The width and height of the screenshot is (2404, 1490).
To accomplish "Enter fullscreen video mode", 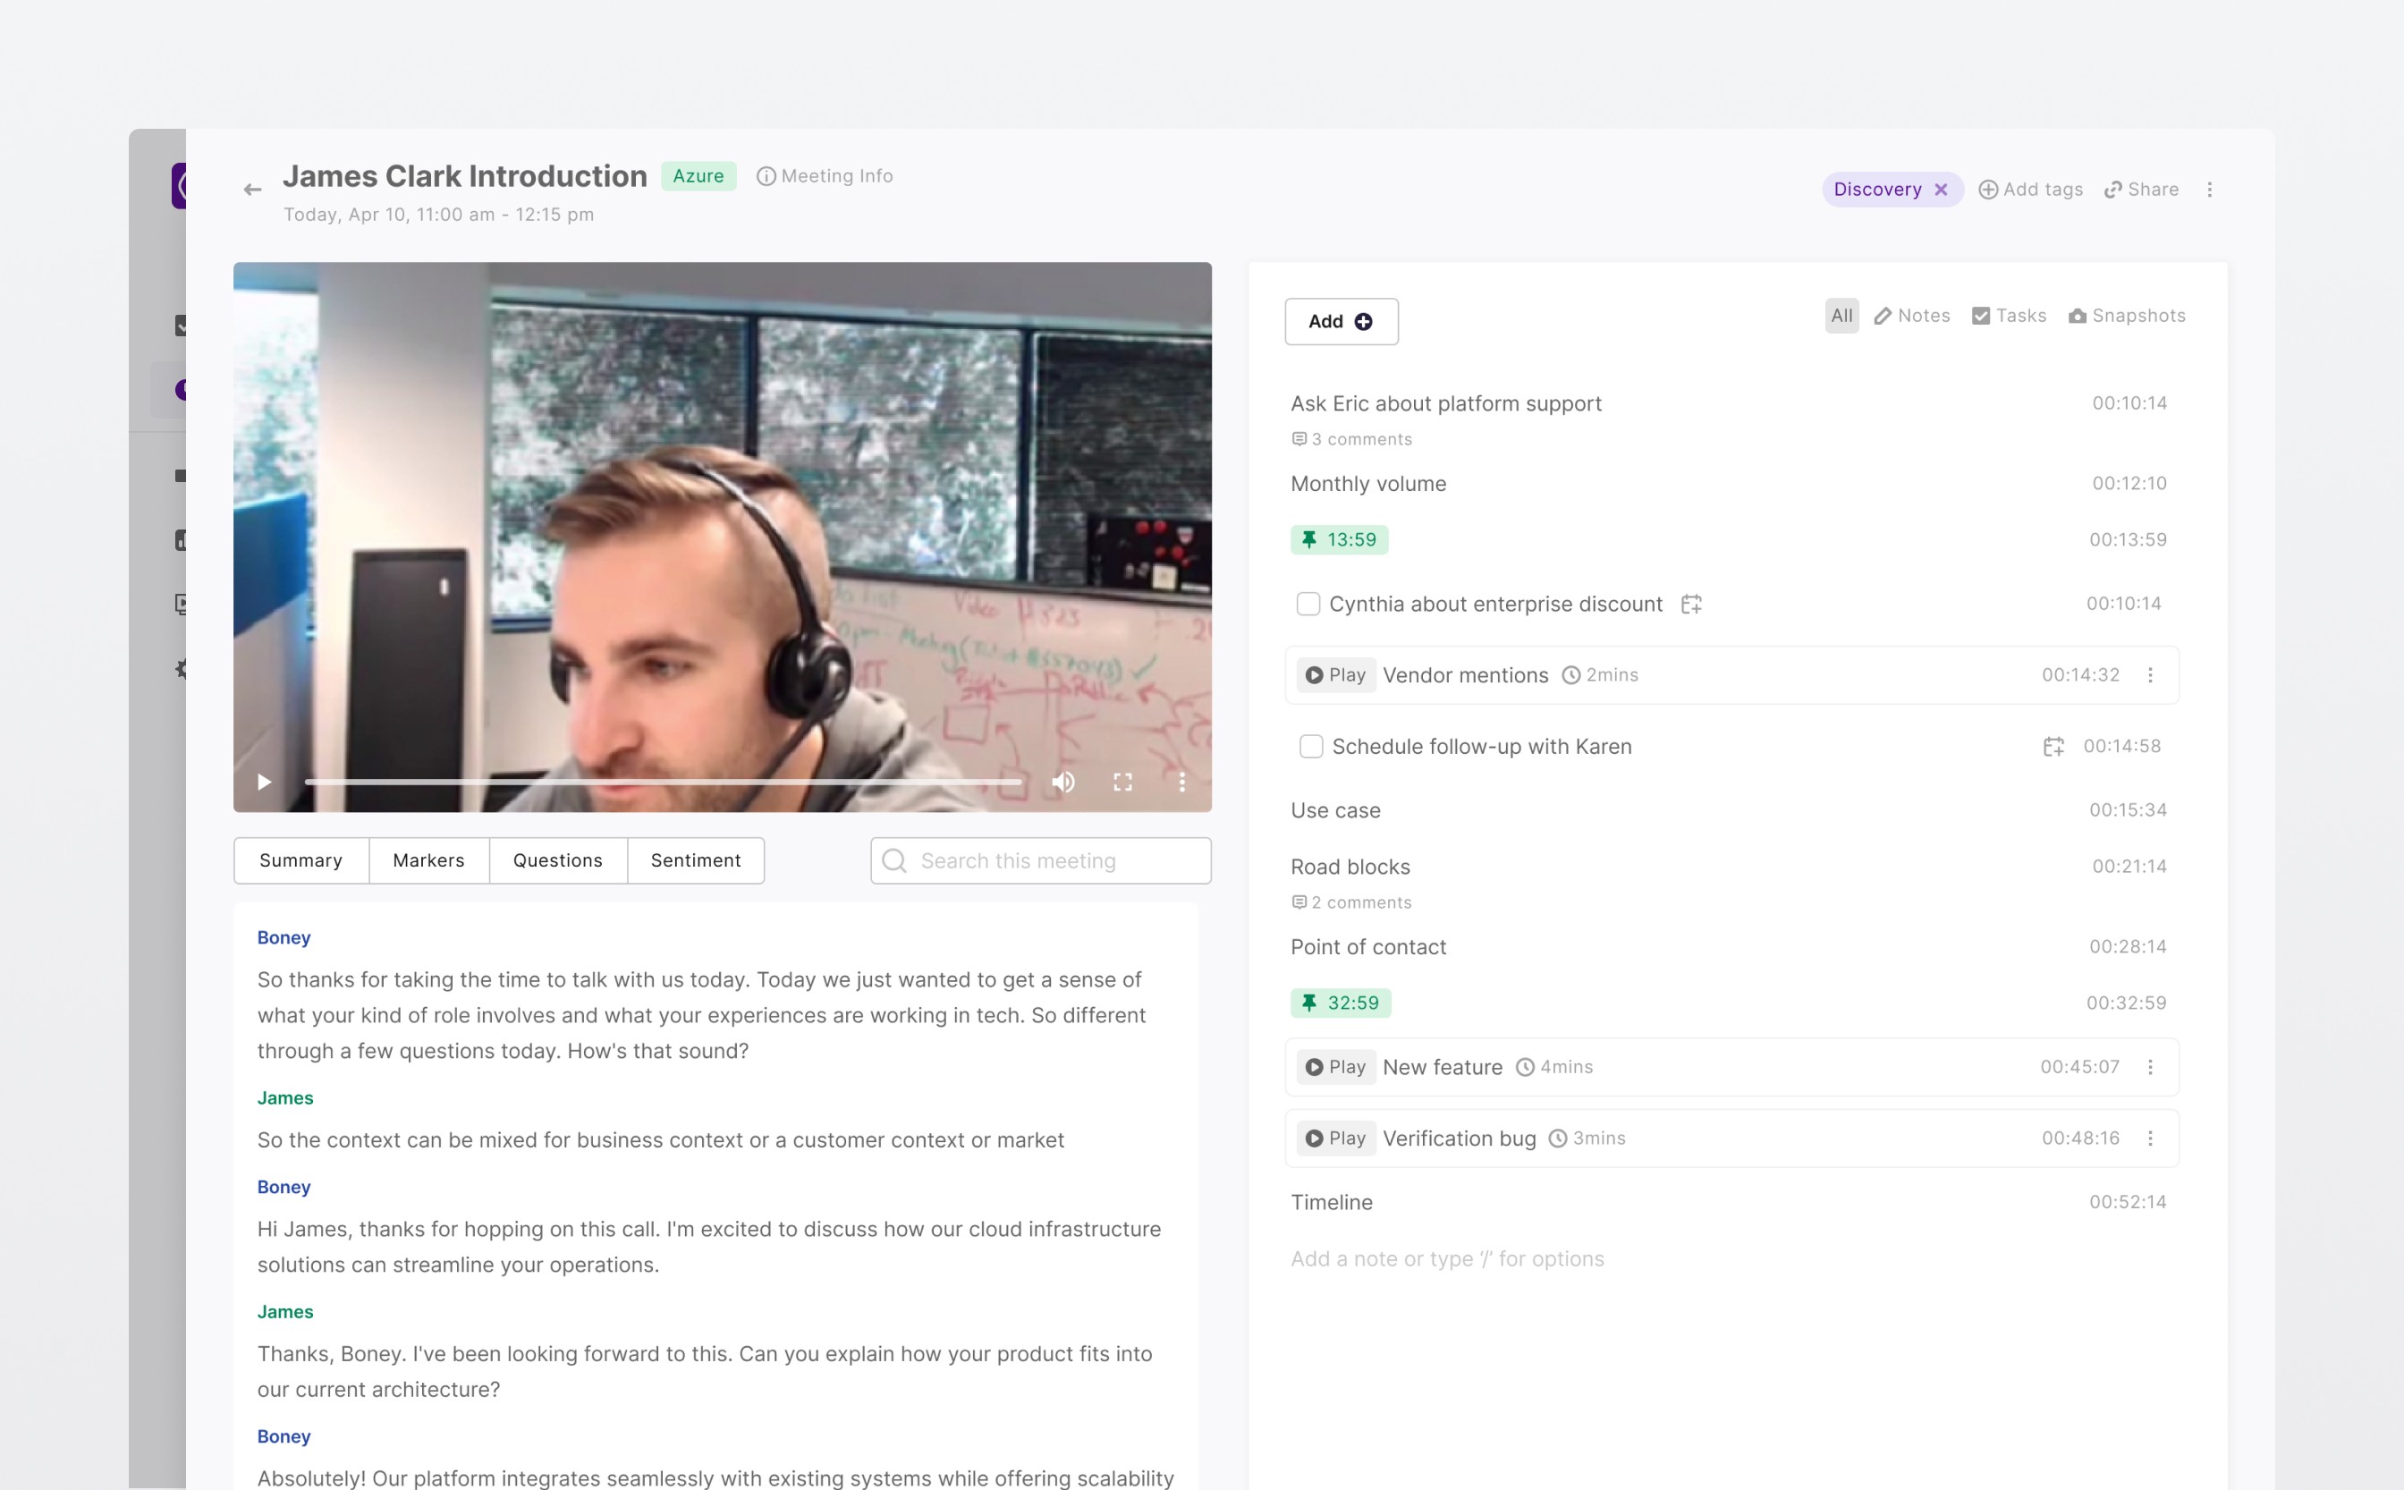I will [x=1122, y=782].
